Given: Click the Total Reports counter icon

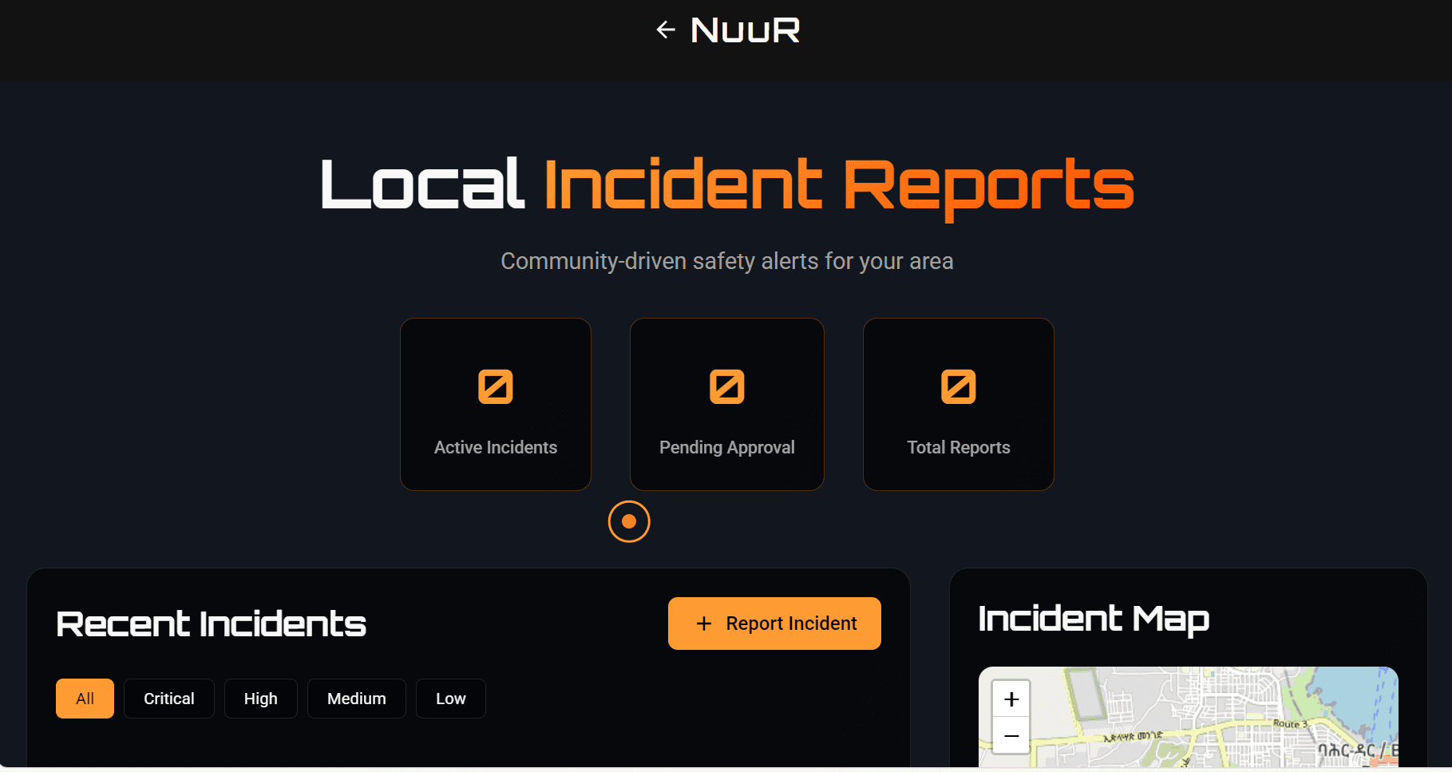Looking at the screenshot, I should (x=958, y=386).
